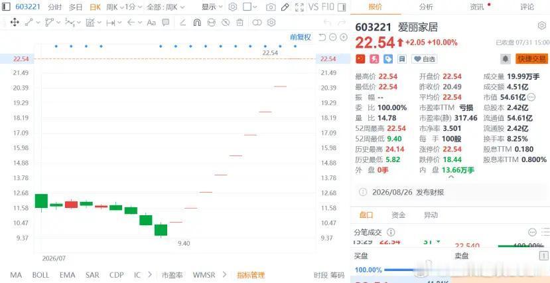Click the pink lightning bolt icon
The height and width of the screenshot is (283, 550).
click(374, 59)
